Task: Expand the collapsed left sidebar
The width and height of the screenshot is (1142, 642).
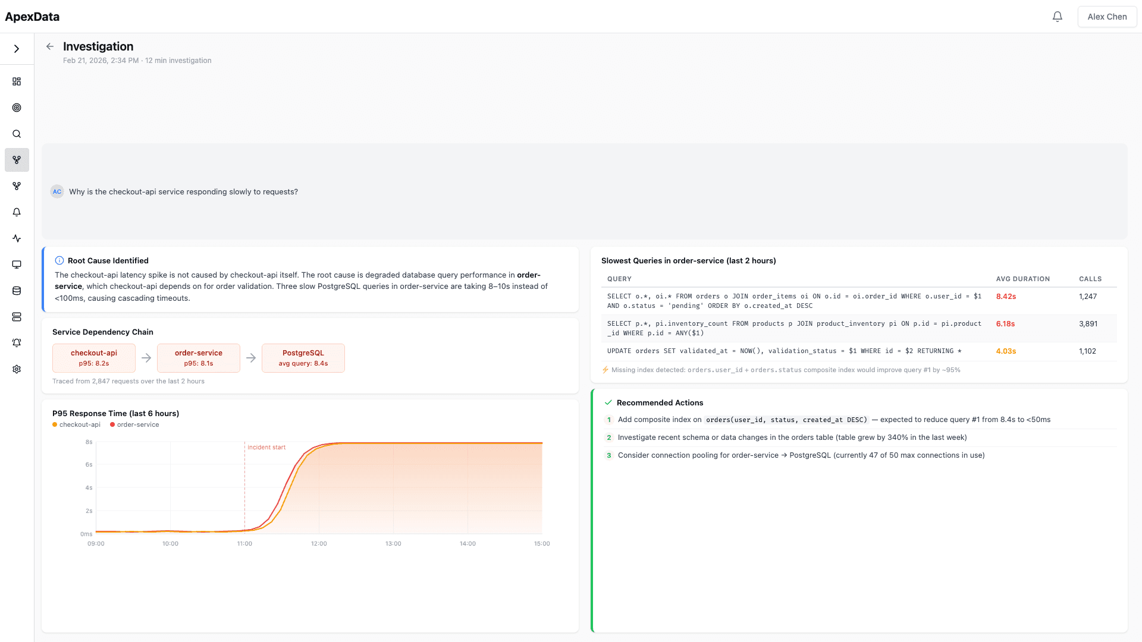Action: (17, 48)
